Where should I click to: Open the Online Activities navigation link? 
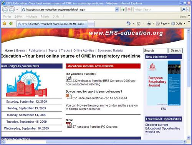84,50
